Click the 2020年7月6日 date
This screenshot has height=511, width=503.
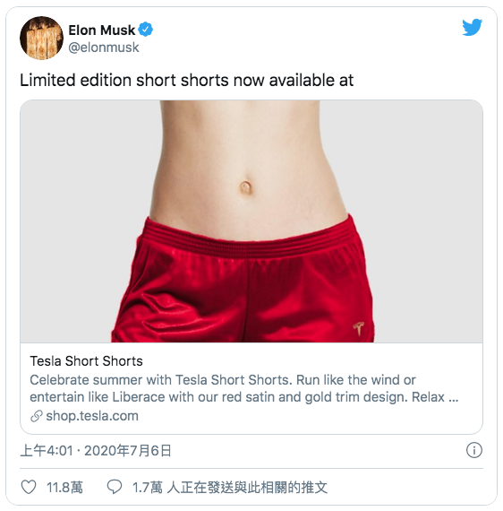click(128, 451)
